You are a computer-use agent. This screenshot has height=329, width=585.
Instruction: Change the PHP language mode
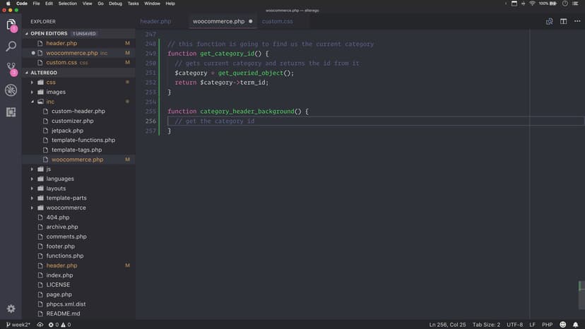coord(546,324)
